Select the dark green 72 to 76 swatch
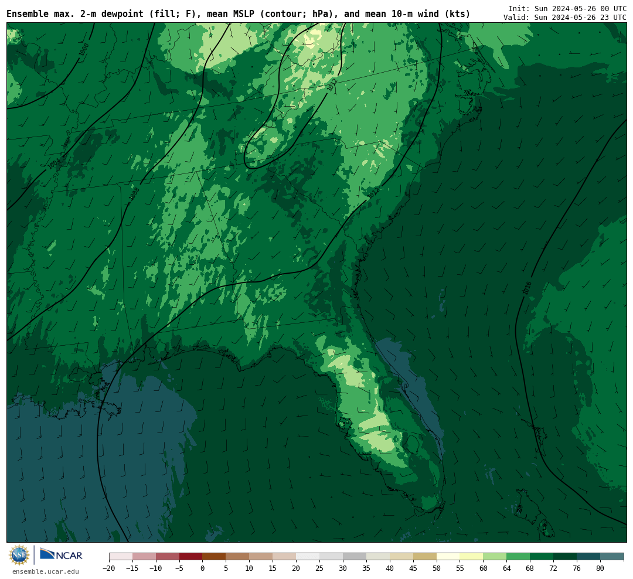Image resolution: width=633 pixels, height=579 pixels. click(x=565, y=556)
